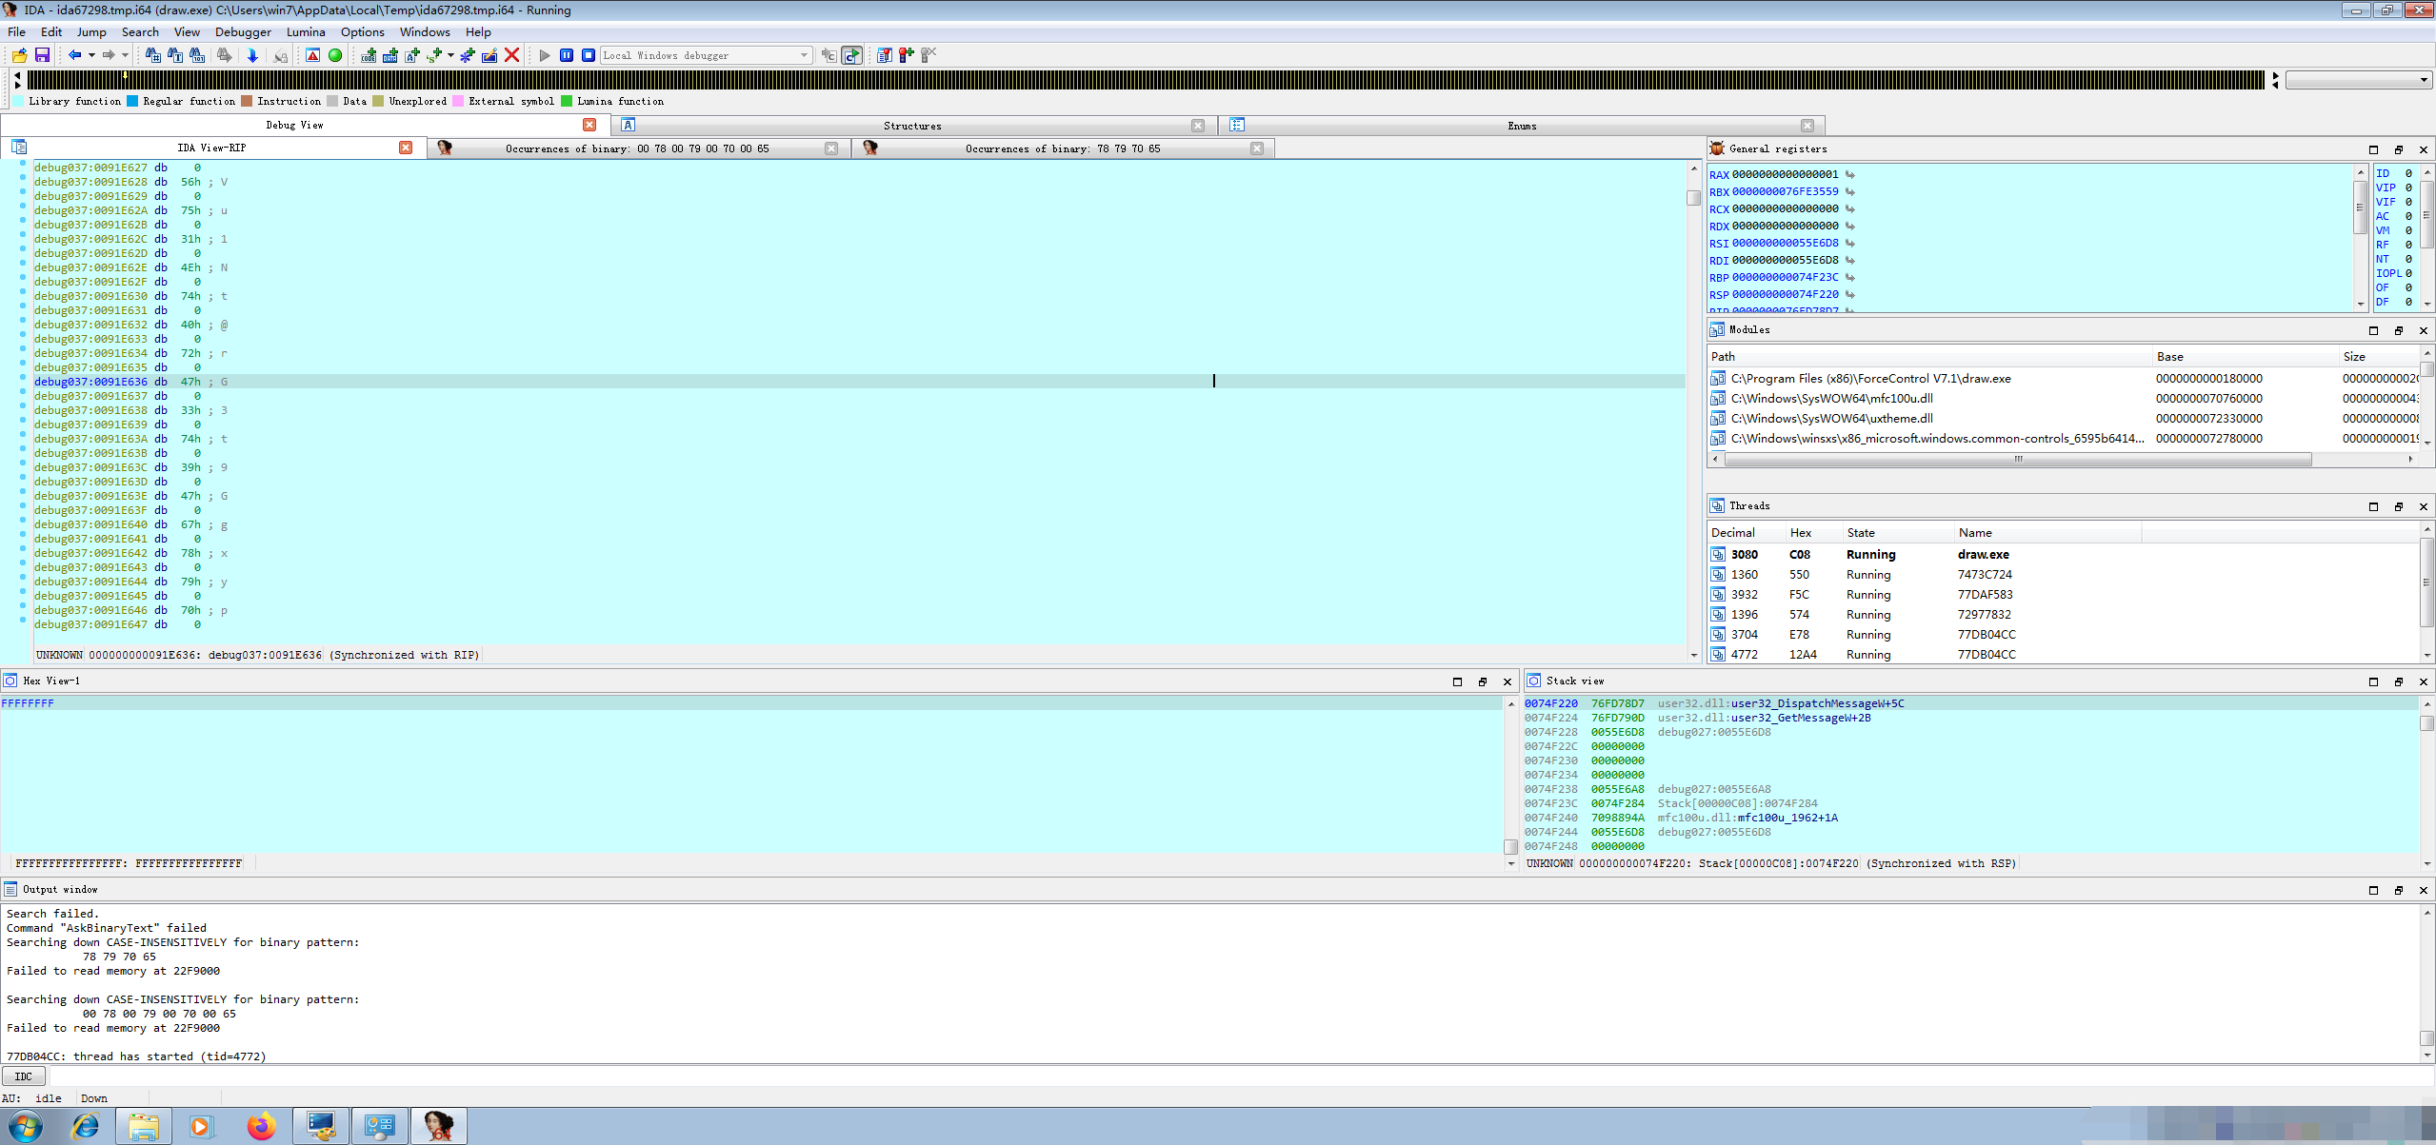Select thread 1360 named 7473C724
2436x1145 pixels.
pos(2062,575)
